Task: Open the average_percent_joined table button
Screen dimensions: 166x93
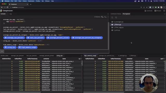Action: 58,38
